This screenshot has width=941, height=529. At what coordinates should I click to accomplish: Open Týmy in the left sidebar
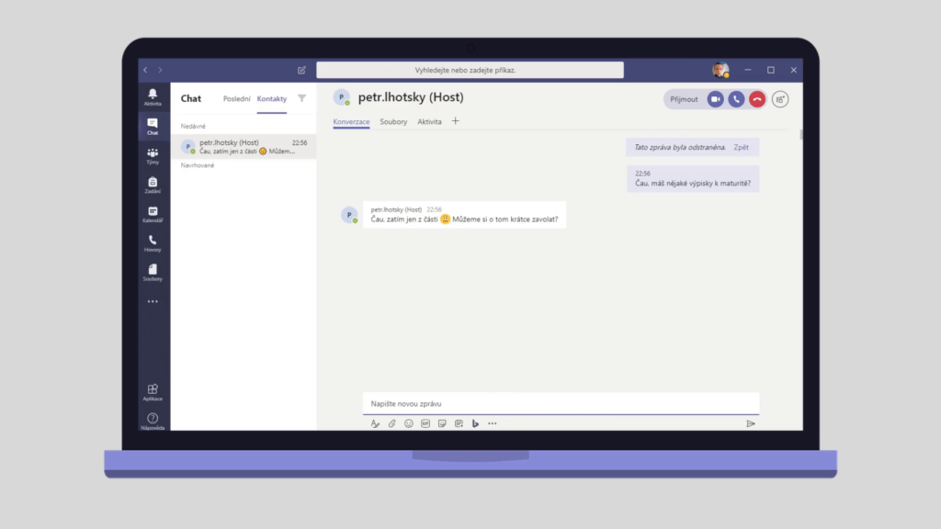click(x=153, y=156)
